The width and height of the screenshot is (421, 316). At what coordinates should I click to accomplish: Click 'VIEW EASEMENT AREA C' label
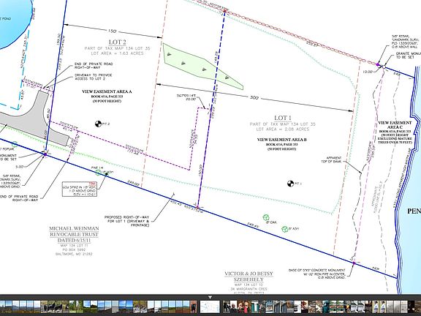pos(395,124)
